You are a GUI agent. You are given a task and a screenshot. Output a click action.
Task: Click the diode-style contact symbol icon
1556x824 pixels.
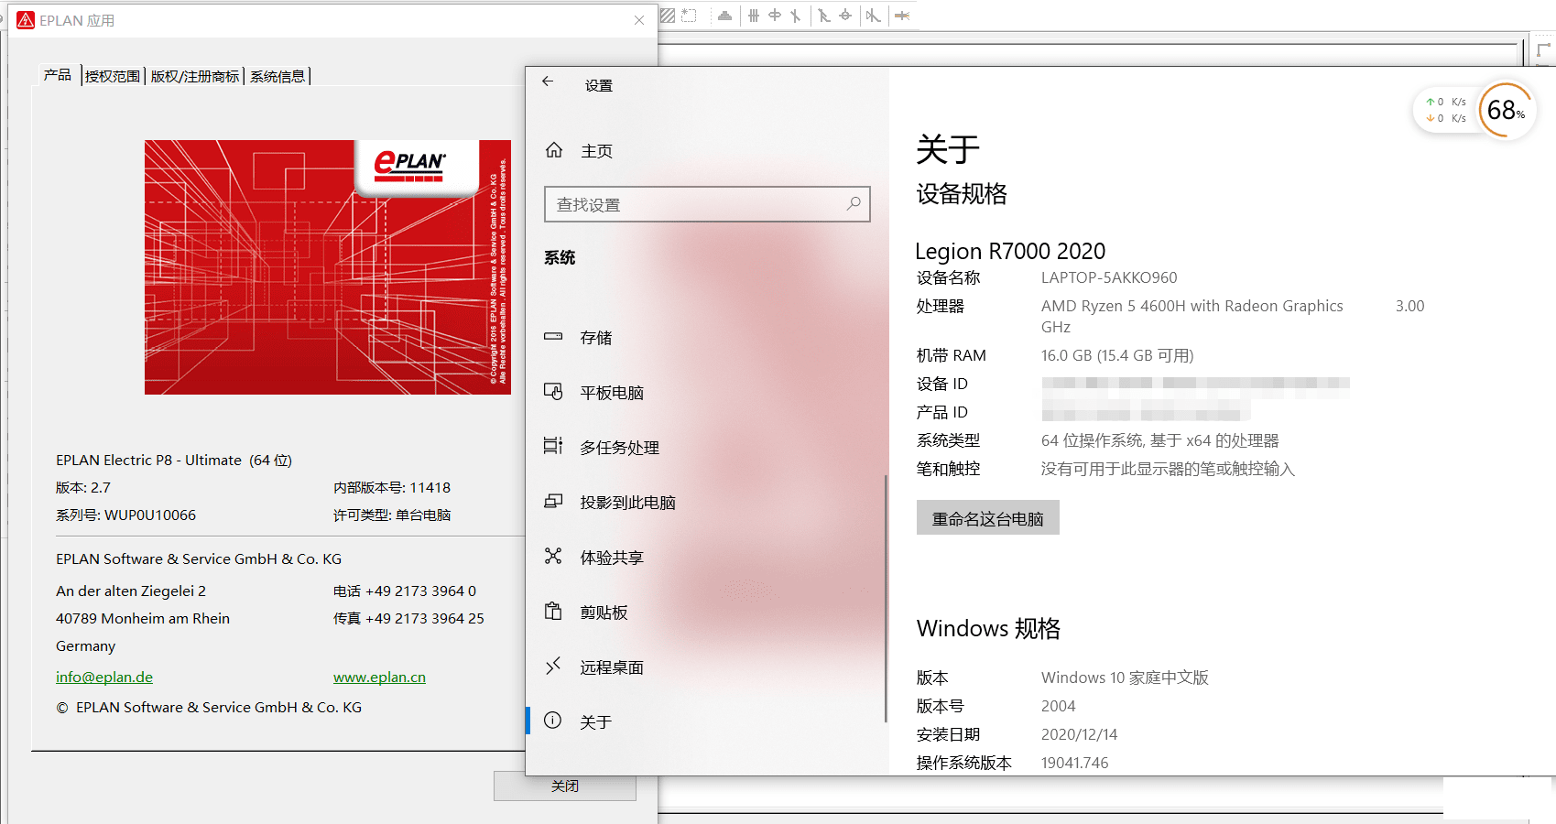click(x=874, y=16)
